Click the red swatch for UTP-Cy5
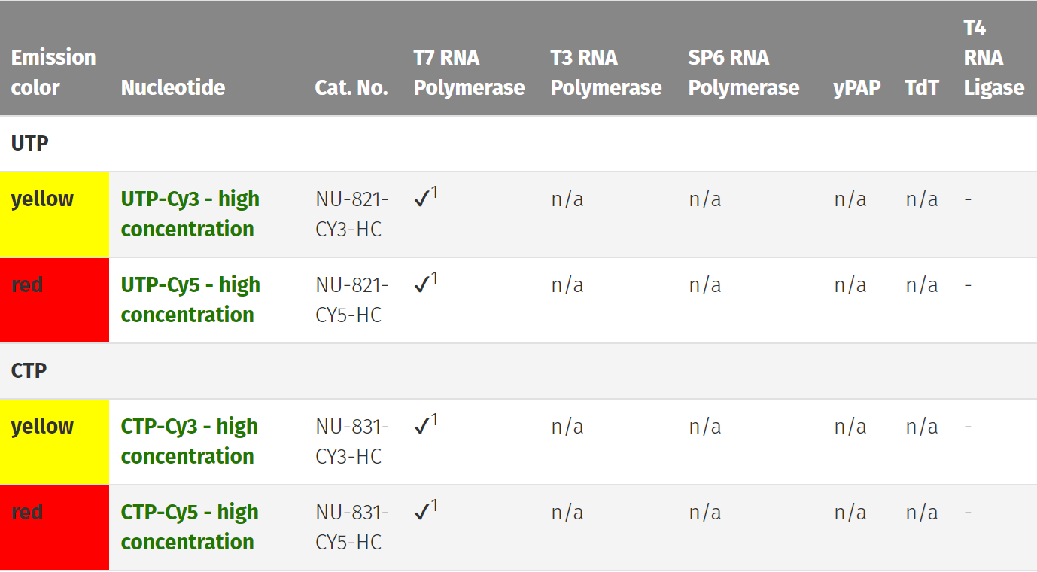 tap(54, 300)
